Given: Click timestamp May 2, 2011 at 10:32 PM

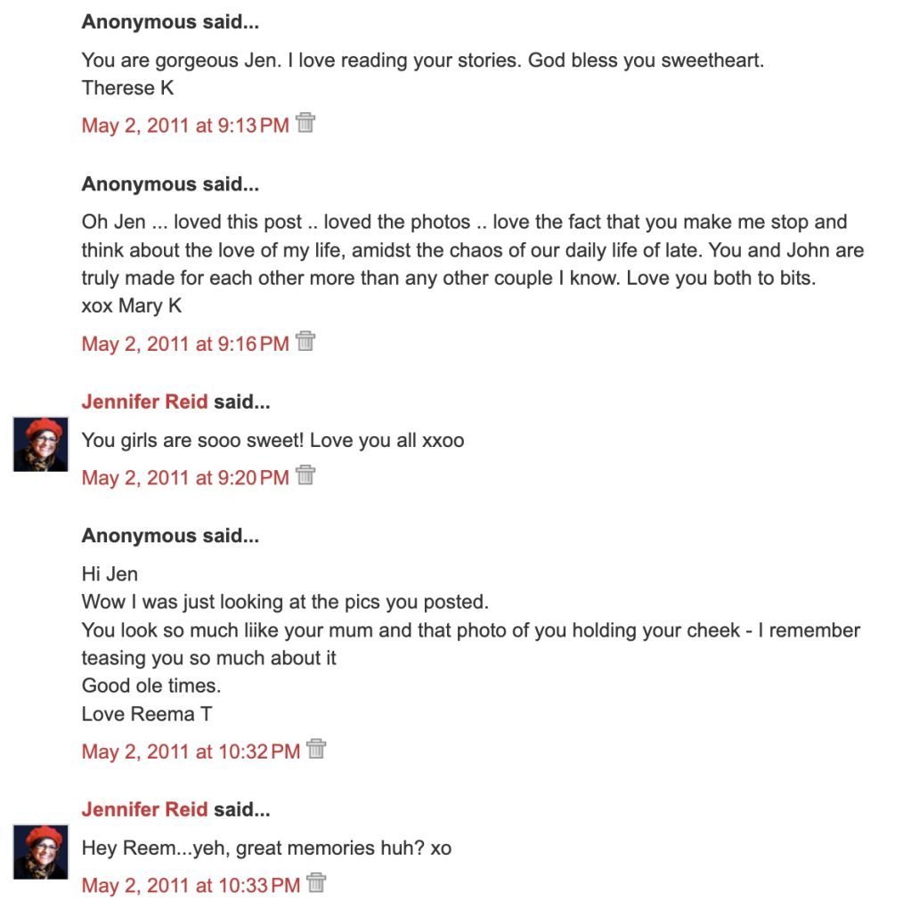Looking at the screenshot, I should click(191, 752).
